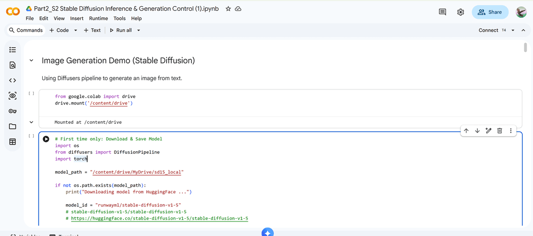Open Find and replace sidebar icon

pos(12,65)
